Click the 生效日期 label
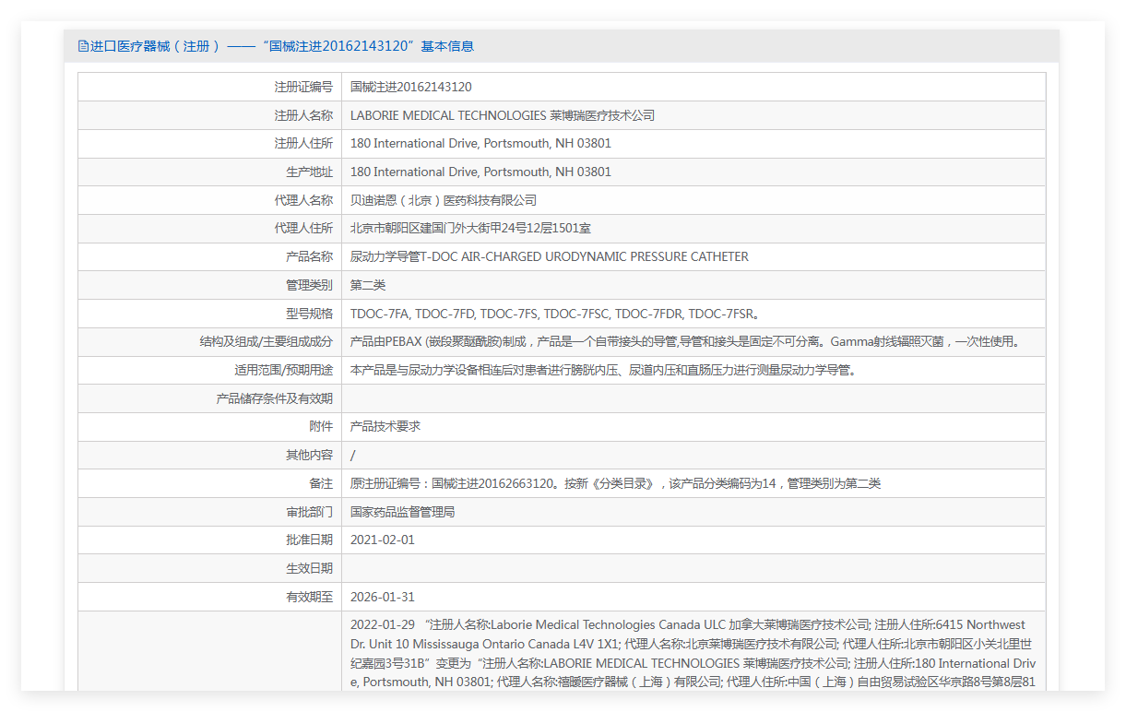 coord(309,569)
